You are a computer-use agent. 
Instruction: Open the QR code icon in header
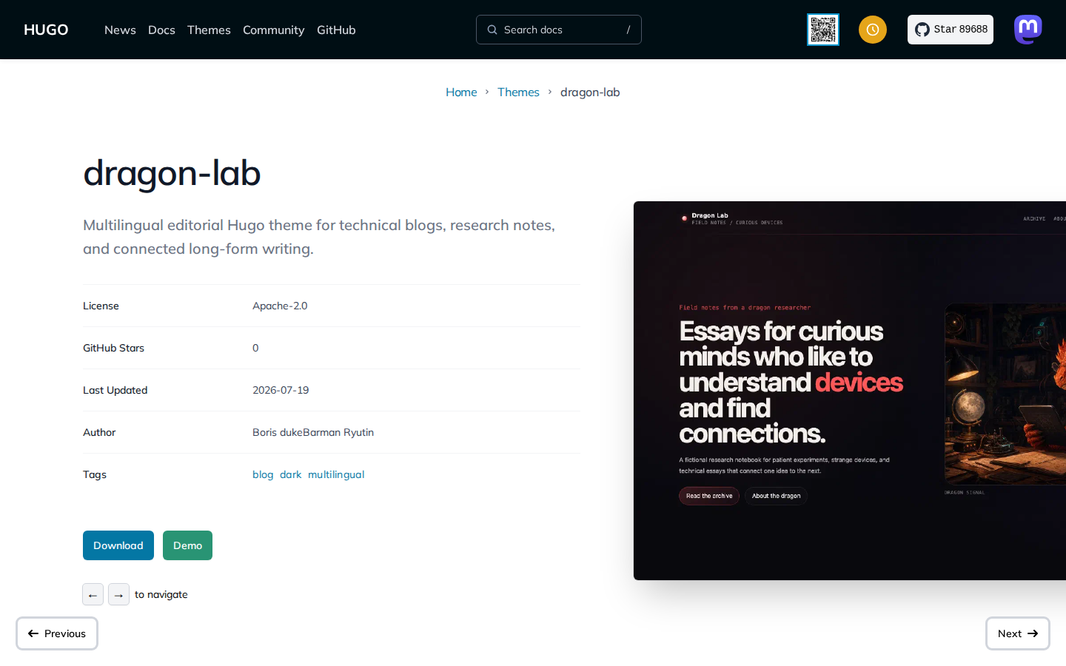tap(823, 30)
